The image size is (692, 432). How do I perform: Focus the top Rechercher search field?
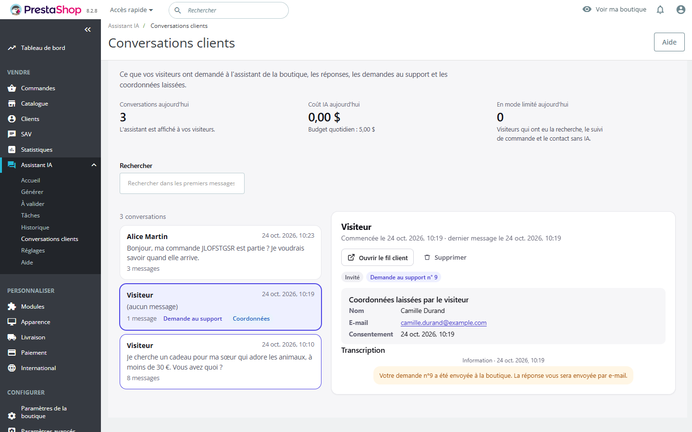(x=229, y=10)
